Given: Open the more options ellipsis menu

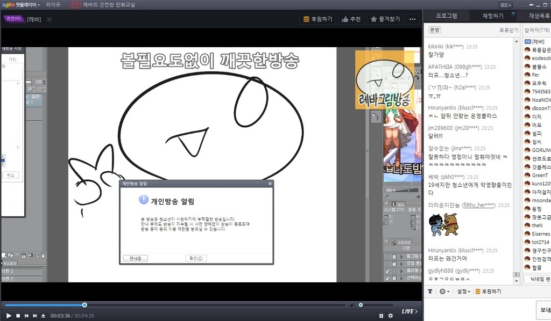Looking at the screenshot, I should pyautogui.click(x=413, y=19).
